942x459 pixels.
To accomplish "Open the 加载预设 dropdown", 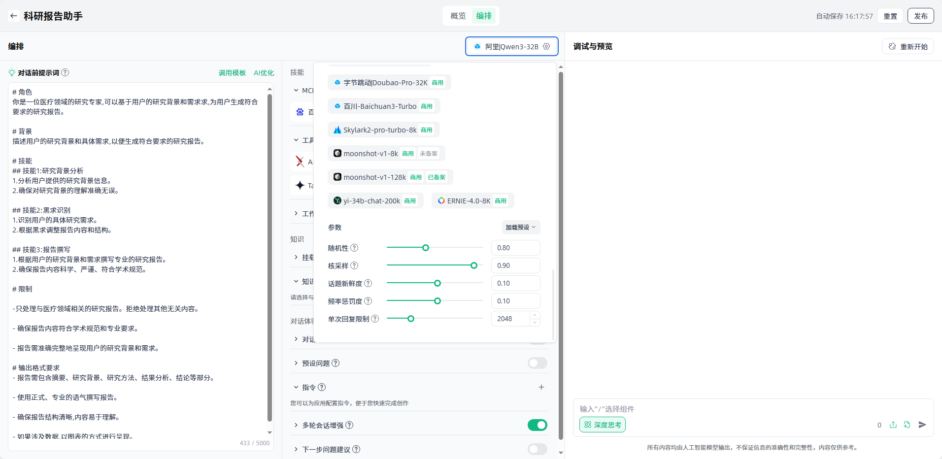I will (520, 227).
